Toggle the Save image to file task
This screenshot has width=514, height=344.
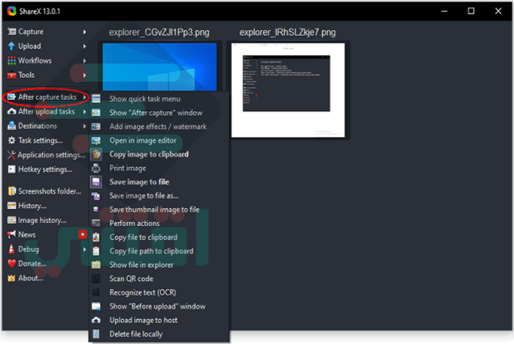pyautogui.click(x=159, y=182)
